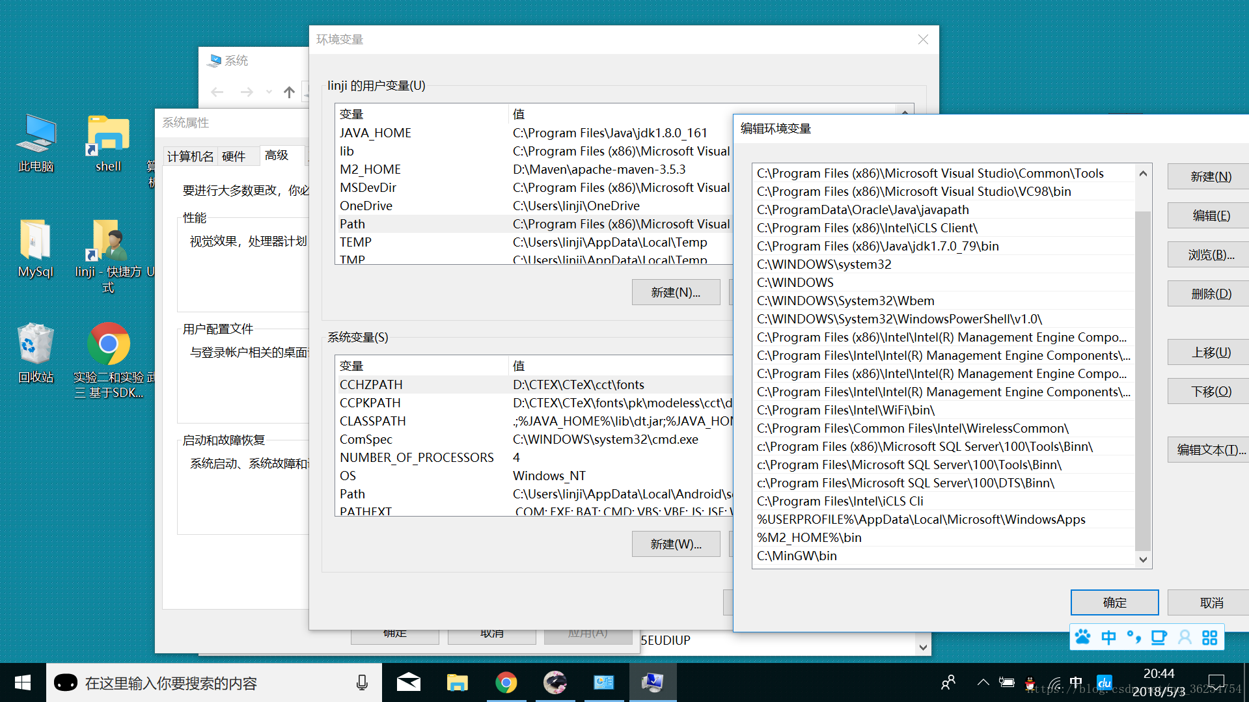Open the Chrome desktop shortcut
This screenshot has height=702, width=1249.
pyautogui.click(x=108, y=360)
